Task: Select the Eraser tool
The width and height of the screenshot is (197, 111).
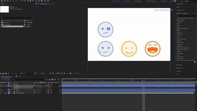Action: tap(42, 1)
